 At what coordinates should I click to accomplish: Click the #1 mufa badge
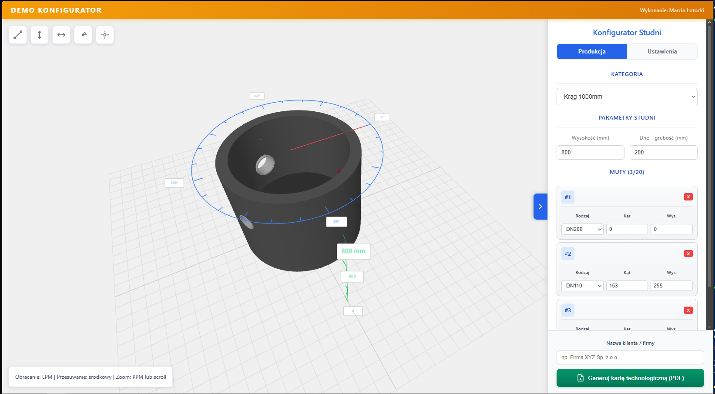(x=568, y=197)
